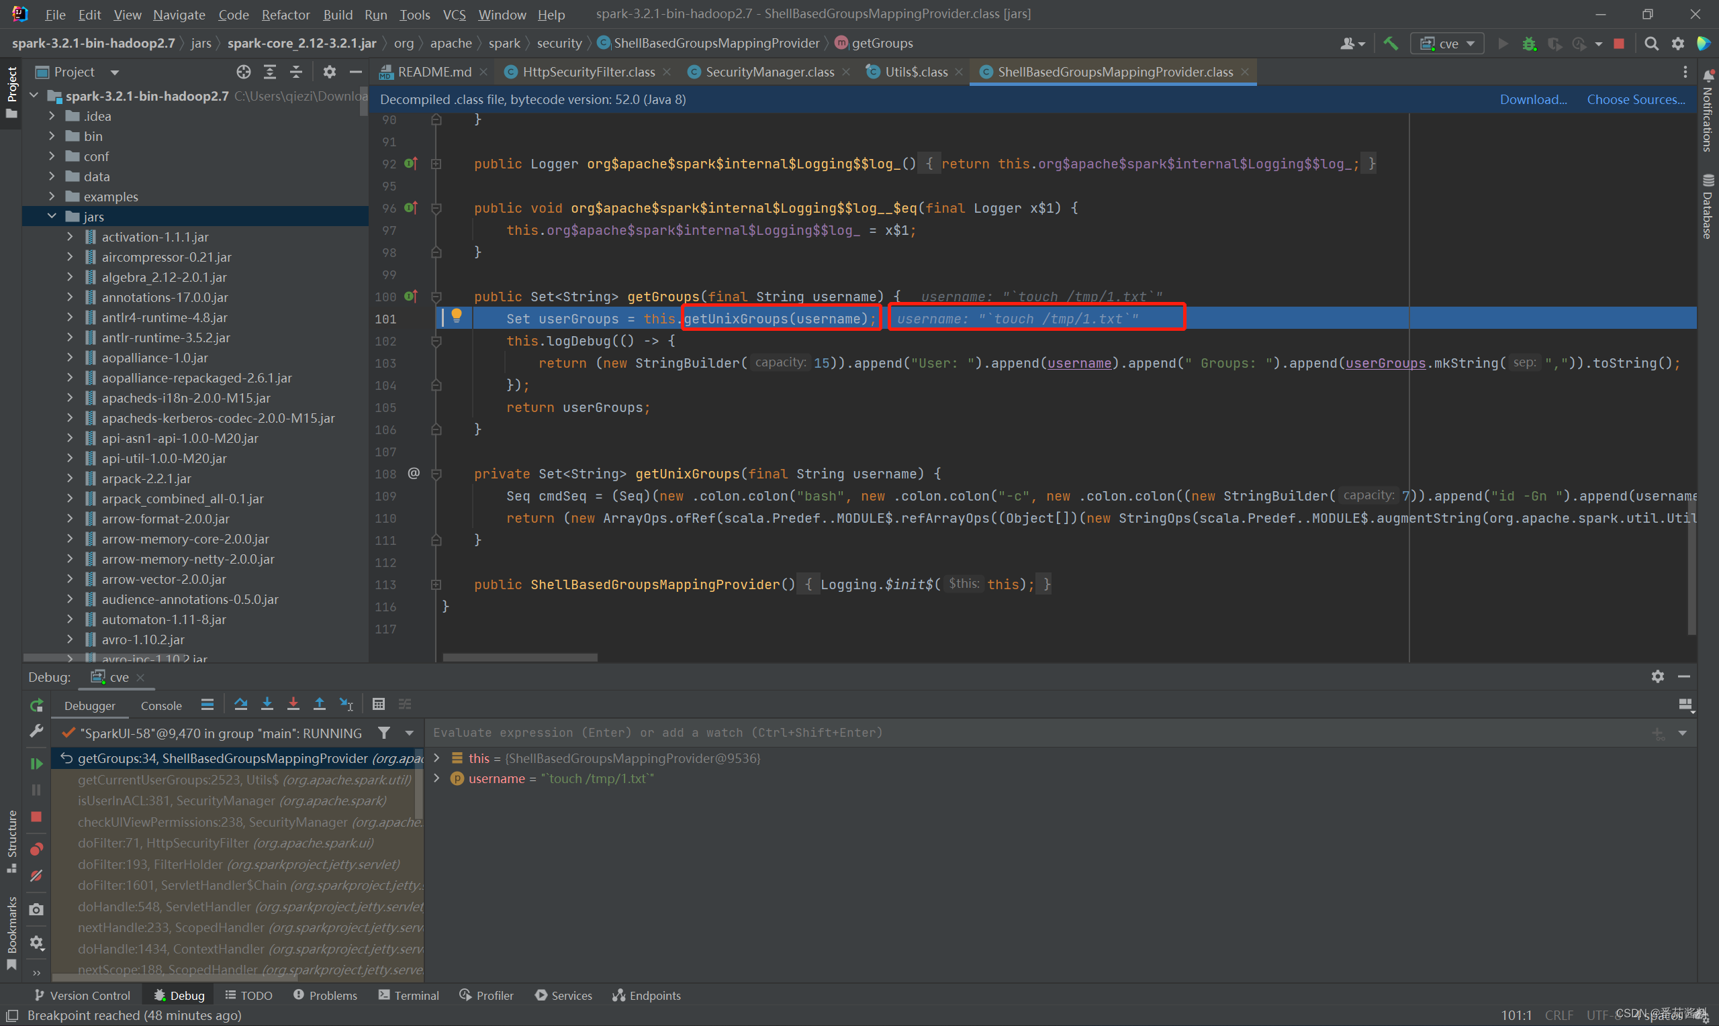Open Evaluate Expression calculator icon
Image resolution: width=1719 pixels, height=1026 pixels.
click(x=379, y=704)
